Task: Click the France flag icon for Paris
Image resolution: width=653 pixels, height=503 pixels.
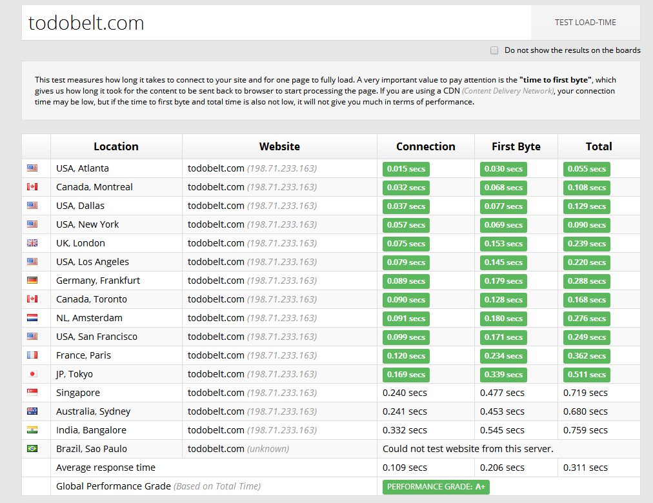Action: [32, 355]
